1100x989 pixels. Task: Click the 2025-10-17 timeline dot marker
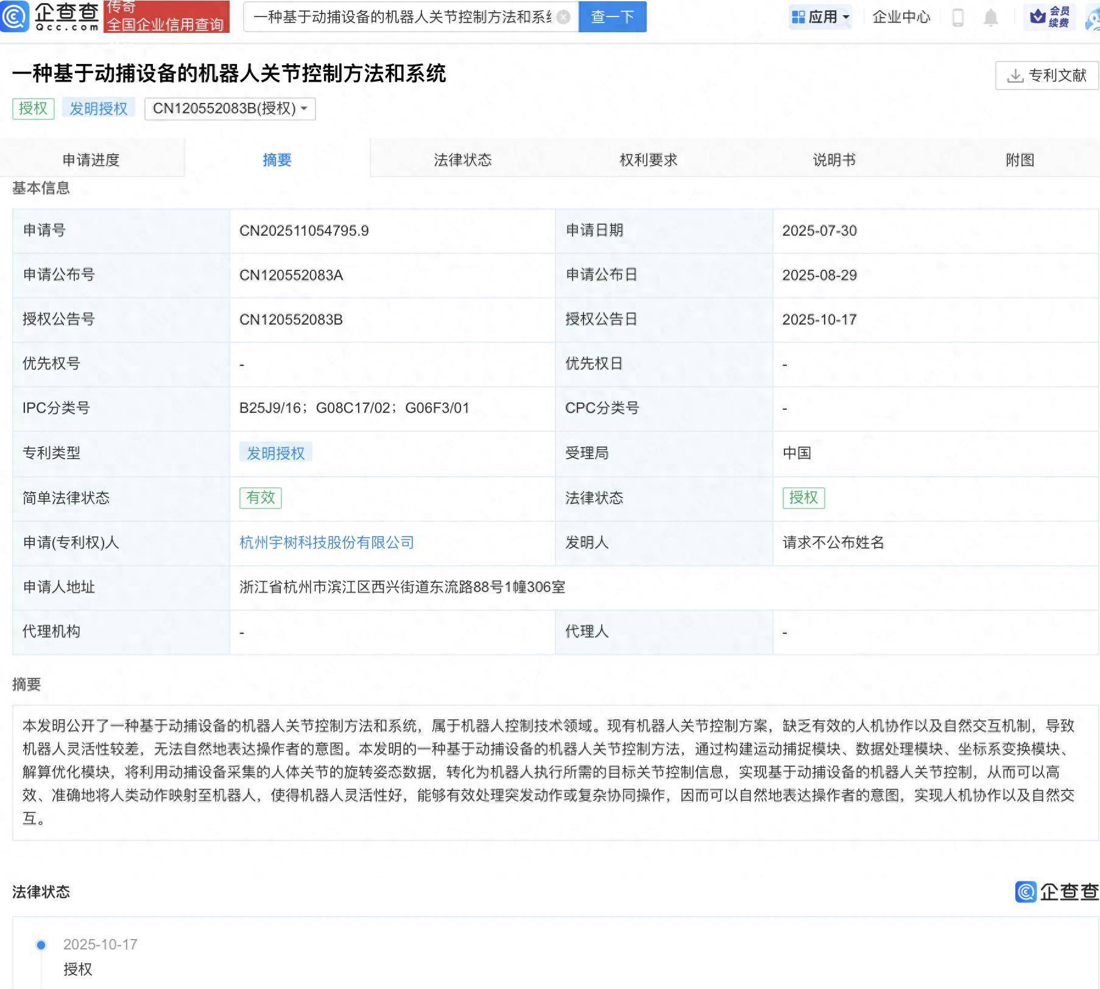click(x=41, y=945)
